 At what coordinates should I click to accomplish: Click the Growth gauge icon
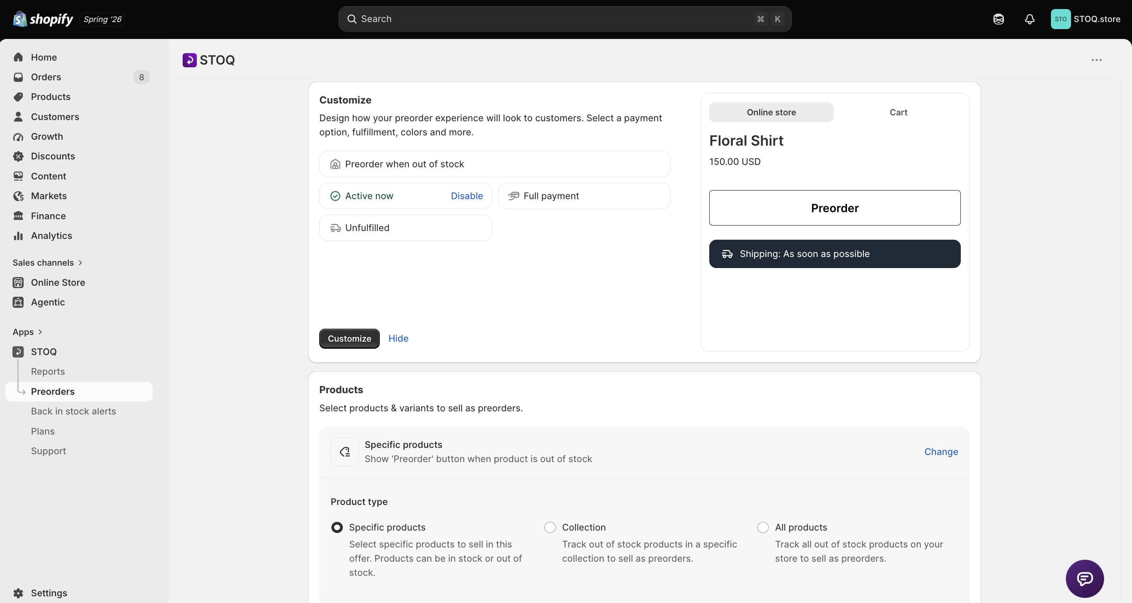pos(18,137)
